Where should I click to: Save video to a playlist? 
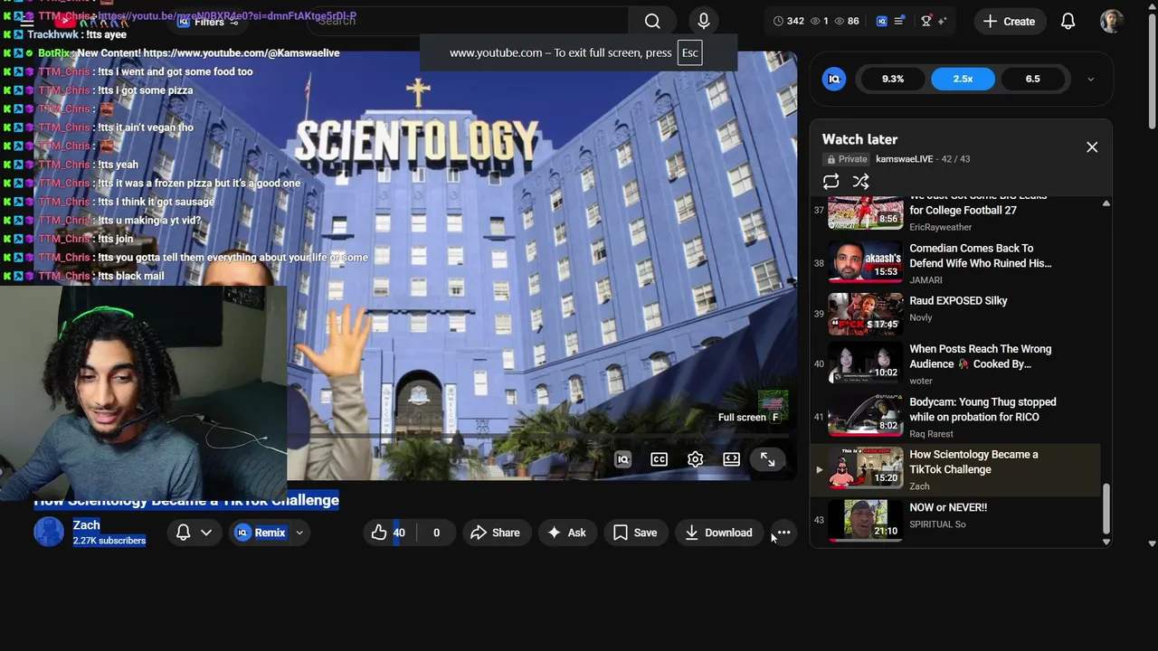[x=635, y=533]
